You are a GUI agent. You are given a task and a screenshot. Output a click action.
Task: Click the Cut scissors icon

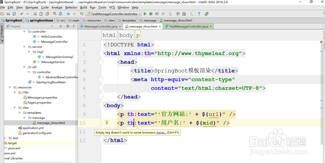tap(35, 14)
